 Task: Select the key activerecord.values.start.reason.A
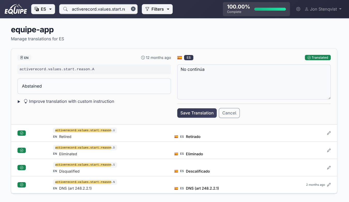(57, 69)
